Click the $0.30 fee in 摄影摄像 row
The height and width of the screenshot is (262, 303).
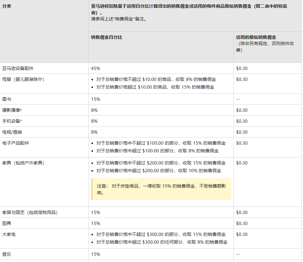tap(242, 110)
